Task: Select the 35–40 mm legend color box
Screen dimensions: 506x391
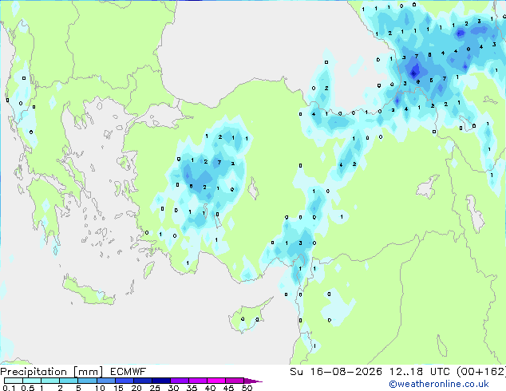Action: pos(197,381)
